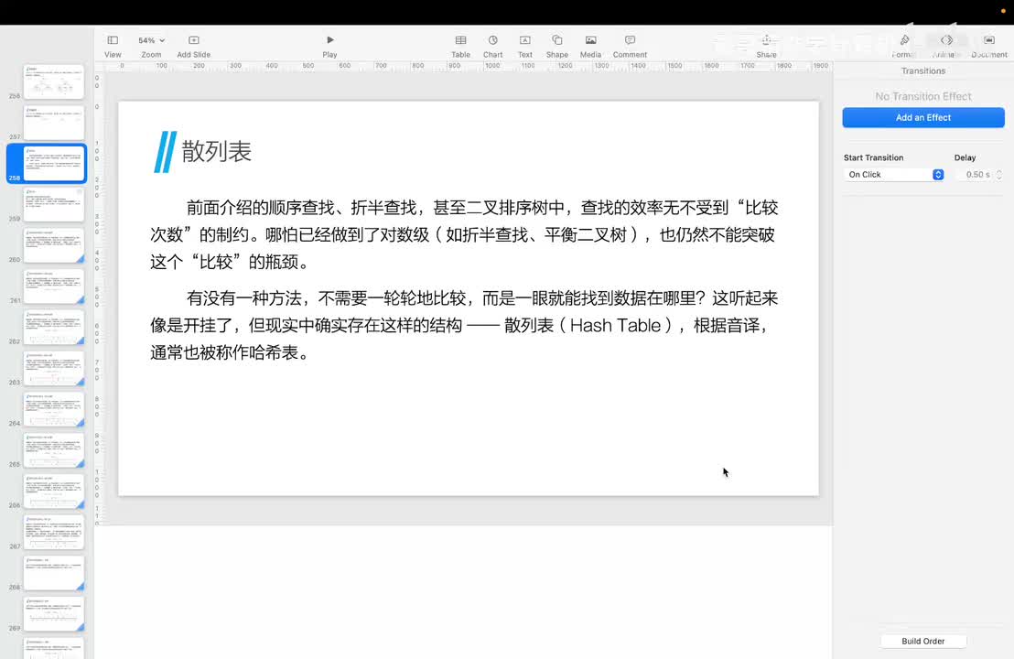Adjust the Delay stepper arrows
Screen dimensions: 1014x659
click(x=999, y=175)
